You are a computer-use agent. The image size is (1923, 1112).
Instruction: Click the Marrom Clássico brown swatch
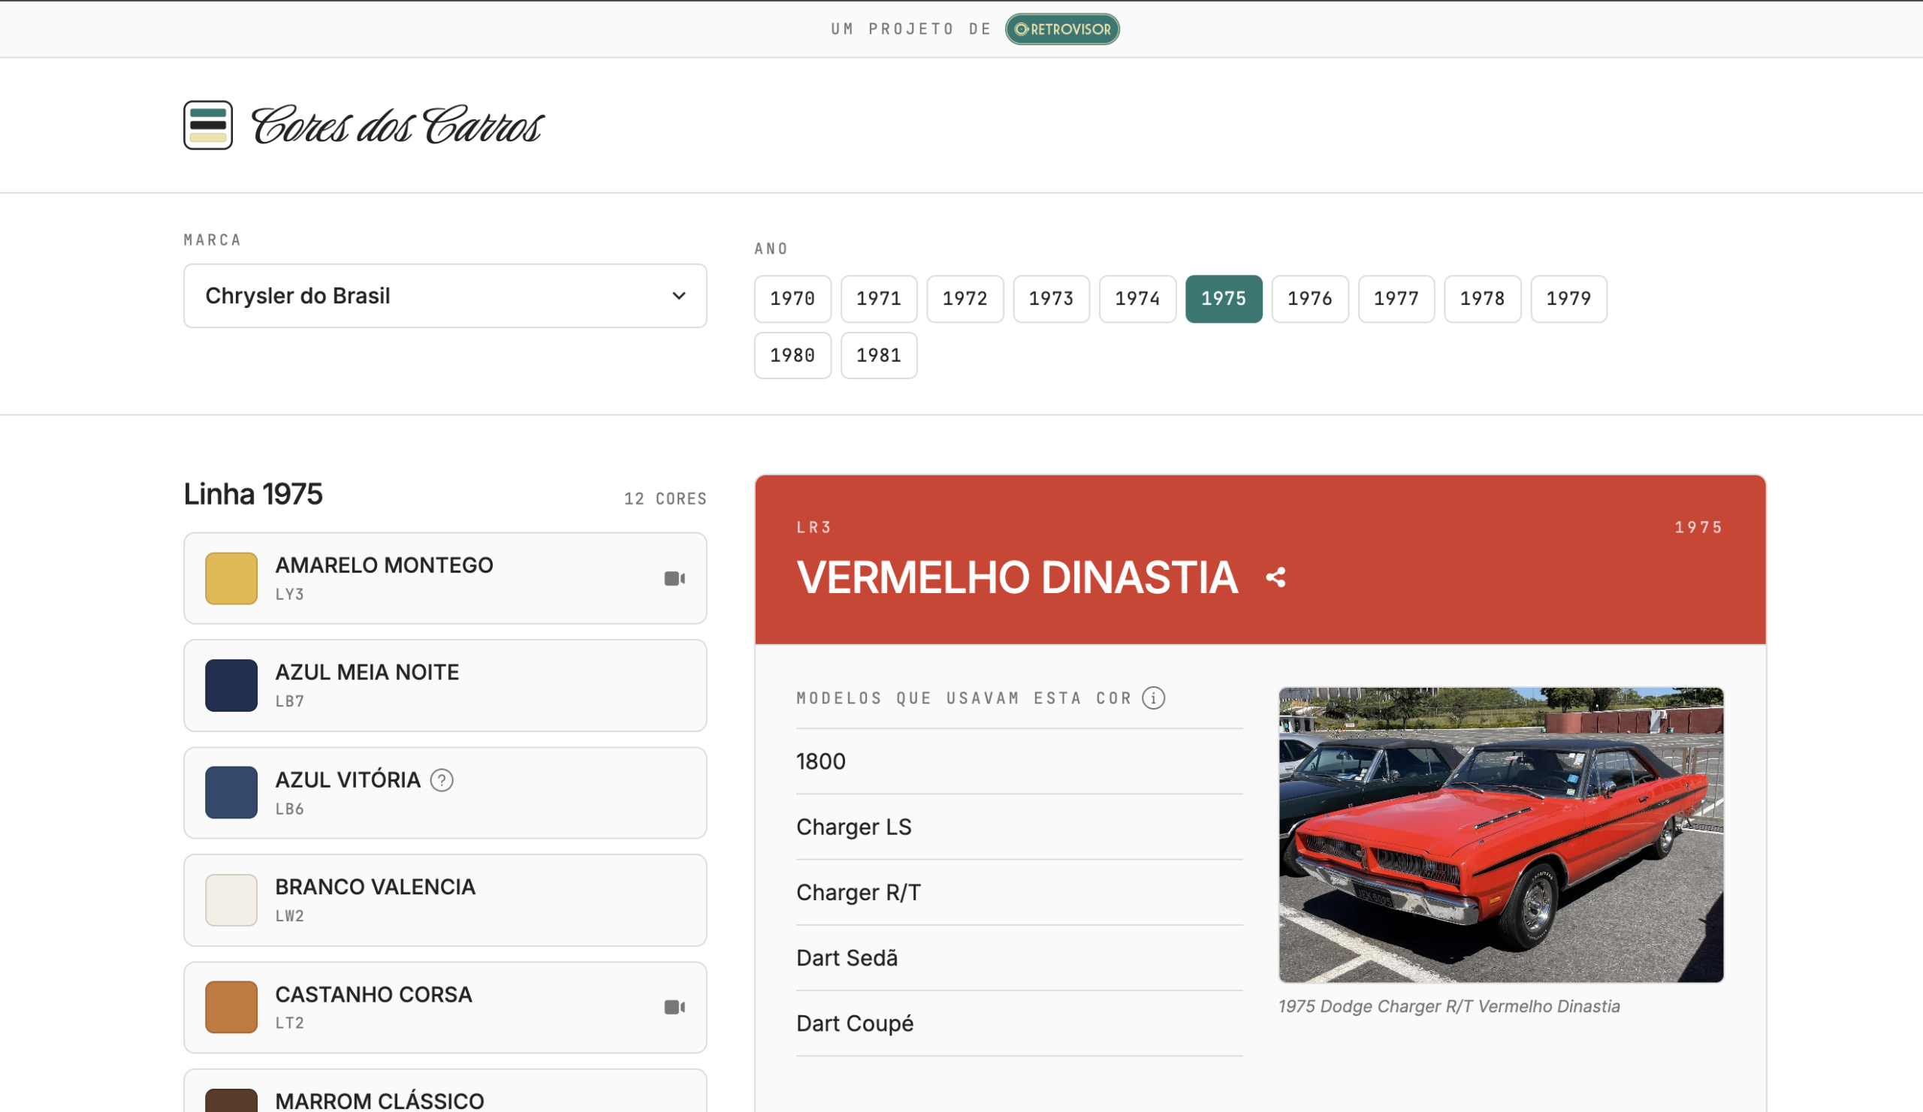231,1101
